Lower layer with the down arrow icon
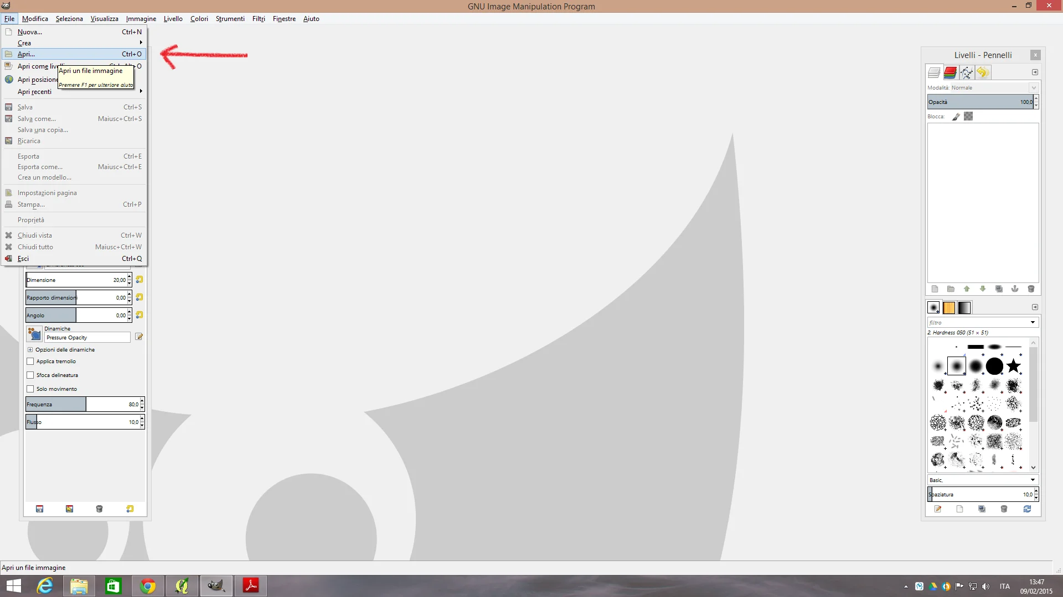 983,289
